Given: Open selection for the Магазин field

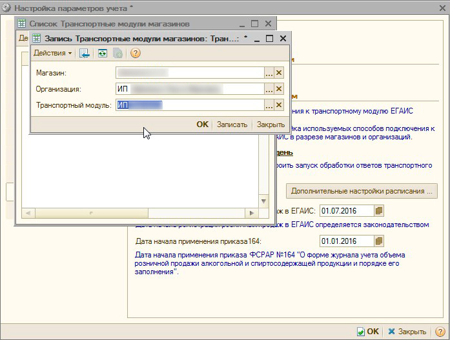Looking at the screenshot, I should coord(269,73).
